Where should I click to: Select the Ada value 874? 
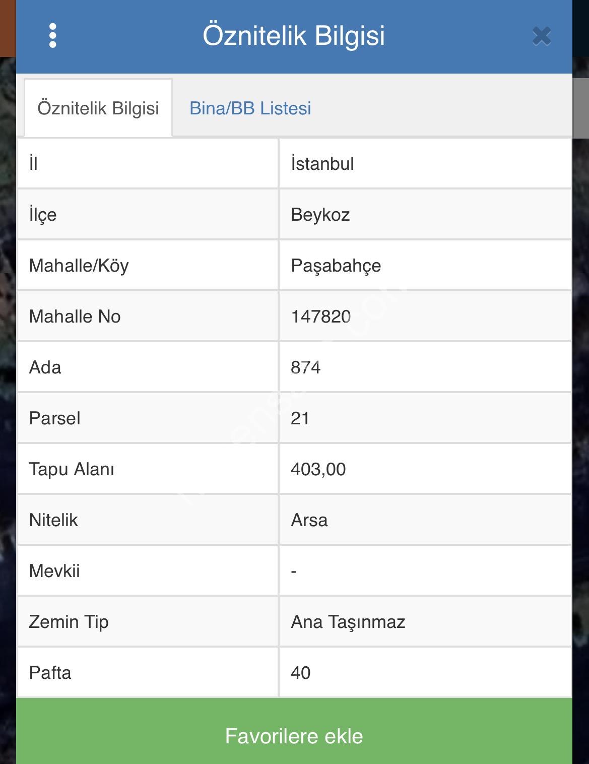305,367
